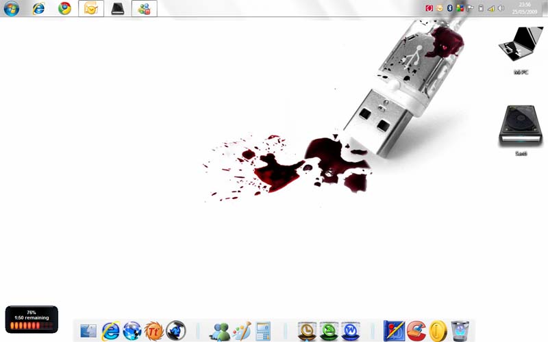Open the clock showing 23:56
Viewport: 548px width, 342px height.
525,8
